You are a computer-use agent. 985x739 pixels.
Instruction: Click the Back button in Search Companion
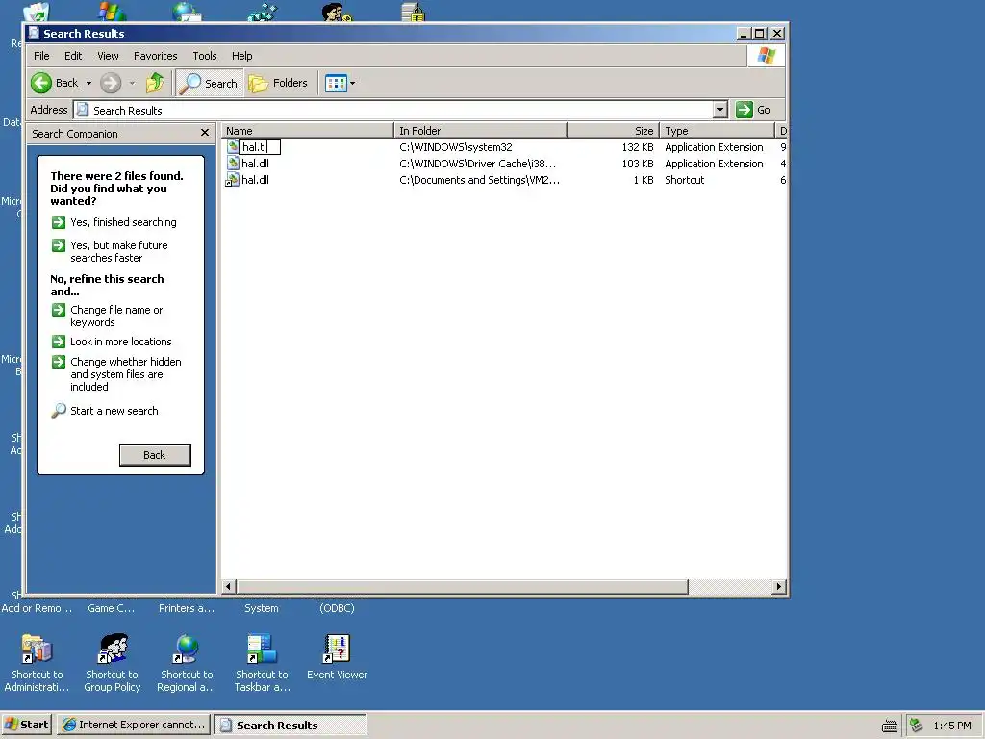click(155, 455)
